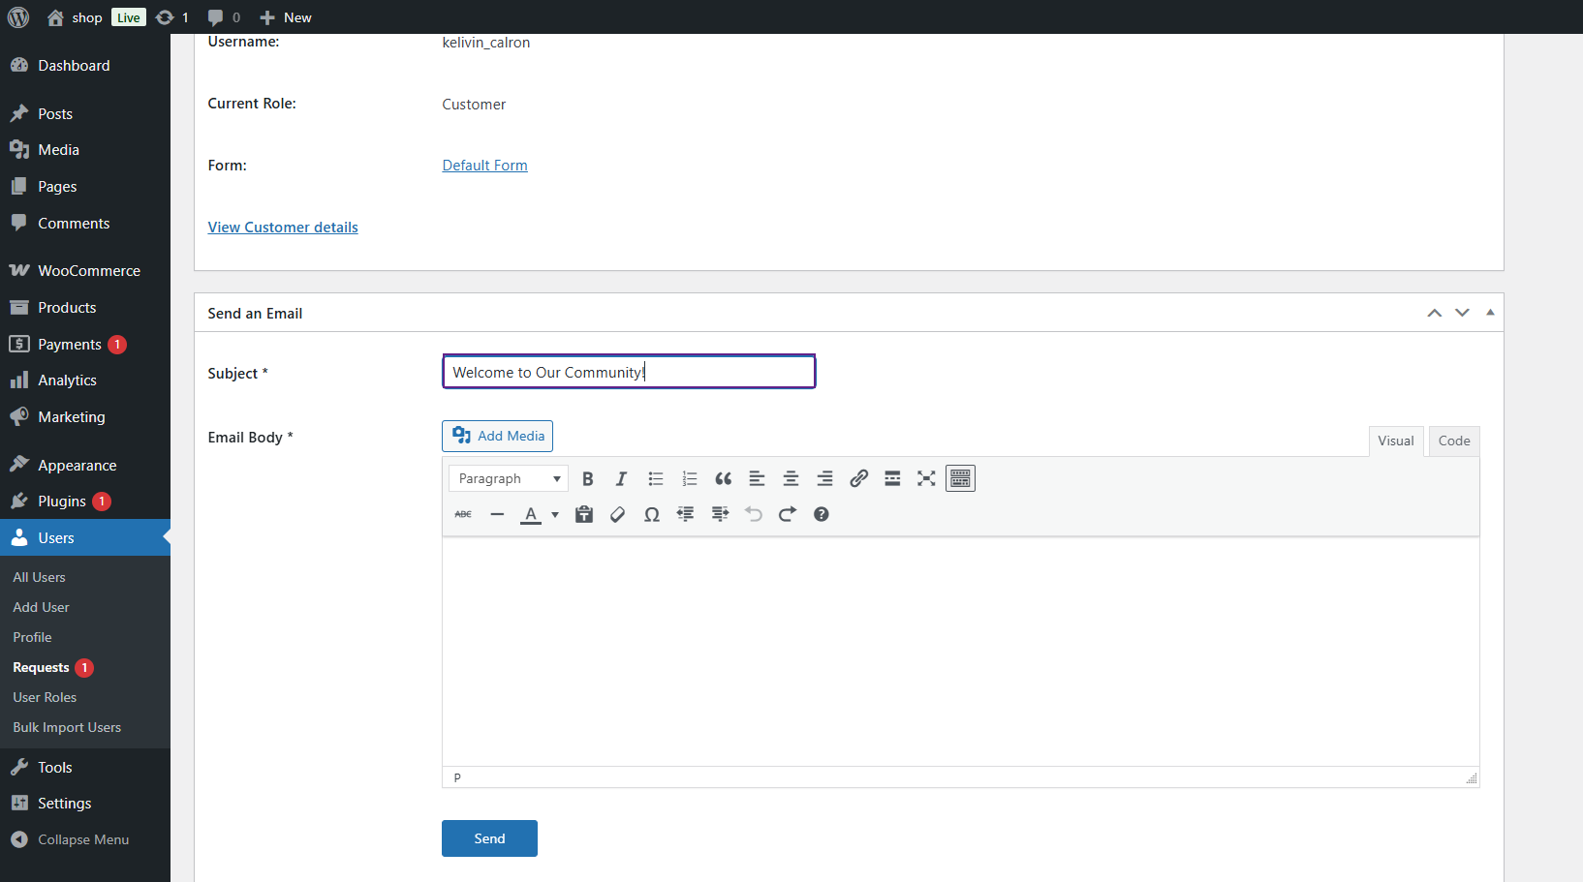Image resolution: width=1583 pixels, height=882 pixels.
Task: Toggle bold formatting in editor toolbar
Action: (x=587, y=479)
